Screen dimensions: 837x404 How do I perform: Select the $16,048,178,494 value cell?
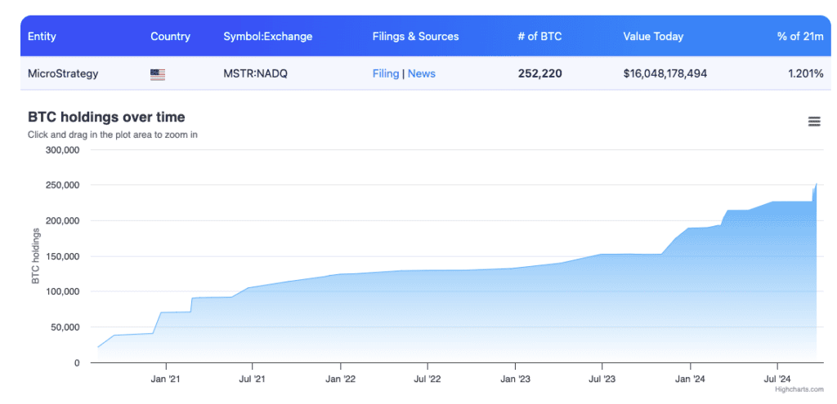click(665, 73)
